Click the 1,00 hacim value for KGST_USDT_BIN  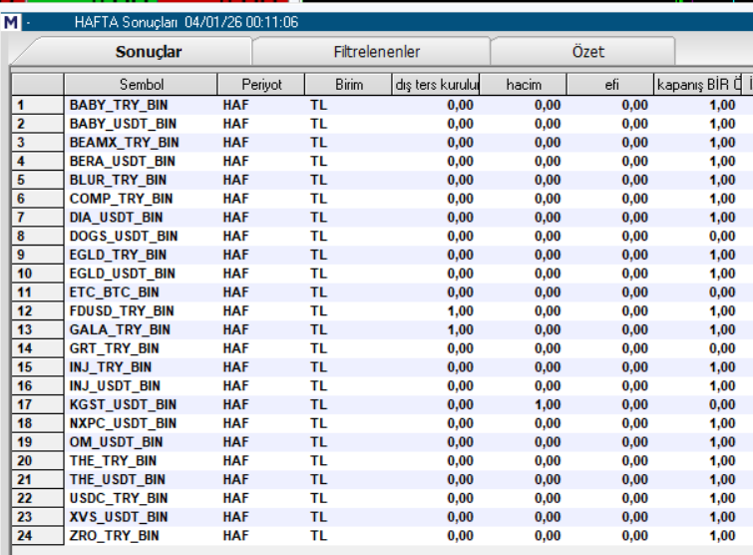tap(548, 405)
